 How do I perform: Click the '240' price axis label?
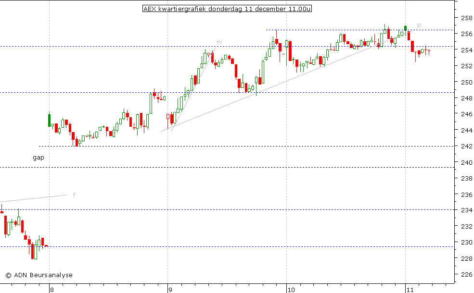tap(467, 163)
